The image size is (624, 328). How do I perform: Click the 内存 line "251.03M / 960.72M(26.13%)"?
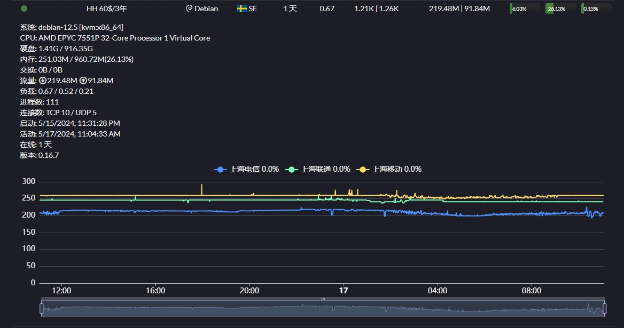[x=77, y=60]
